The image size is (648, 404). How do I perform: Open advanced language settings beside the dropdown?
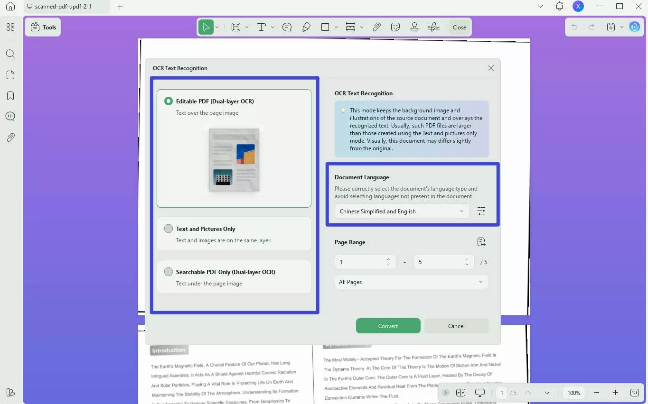coord(481,211)
